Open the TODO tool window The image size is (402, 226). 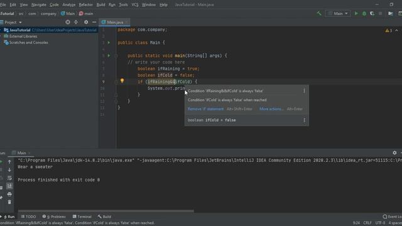coord(28,217)
